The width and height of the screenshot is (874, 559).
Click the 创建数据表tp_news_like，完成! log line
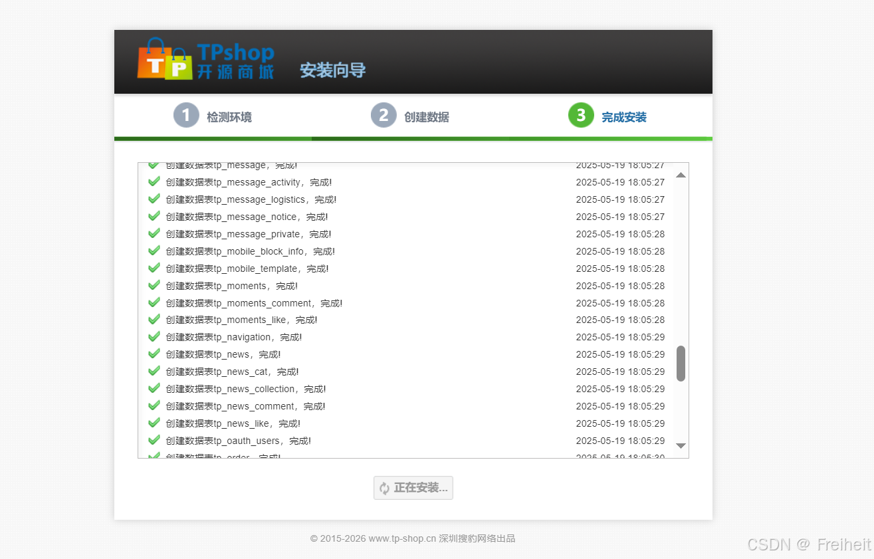pos(233,423)
